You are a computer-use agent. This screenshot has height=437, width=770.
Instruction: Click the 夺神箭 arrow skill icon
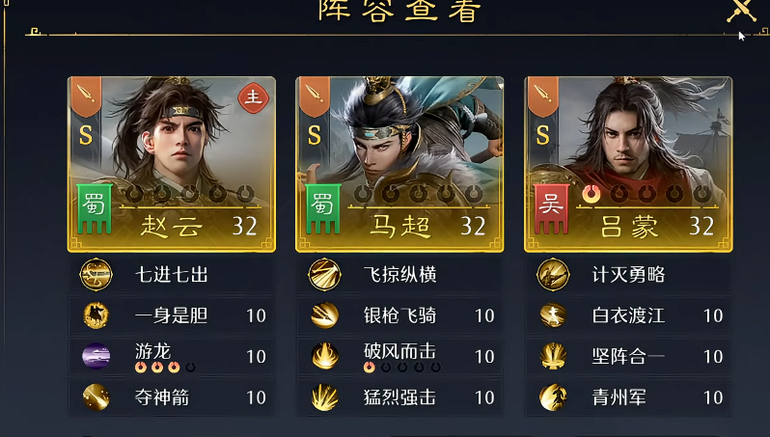[96, 396]
